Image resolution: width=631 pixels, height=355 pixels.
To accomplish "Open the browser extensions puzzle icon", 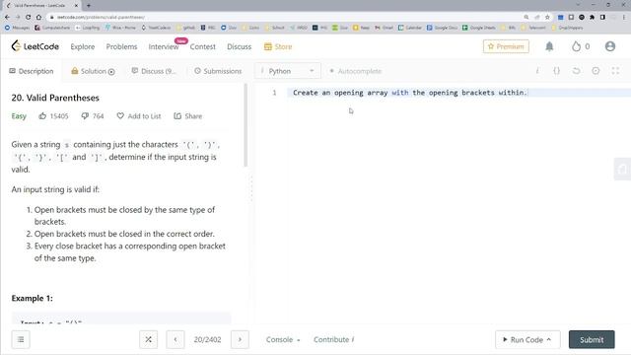I will pyautogui.click(x=592, y=18).
